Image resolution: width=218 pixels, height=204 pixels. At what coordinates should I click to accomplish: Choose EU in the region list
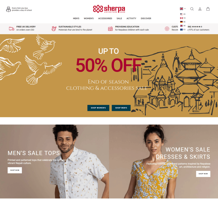click(183, 29)
